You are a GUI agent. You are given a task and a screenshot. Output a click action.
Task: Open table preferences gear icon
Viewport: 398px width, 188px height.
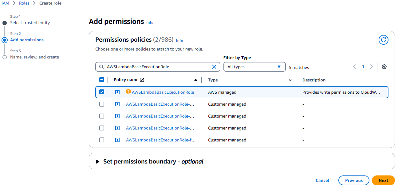(384, 67)
